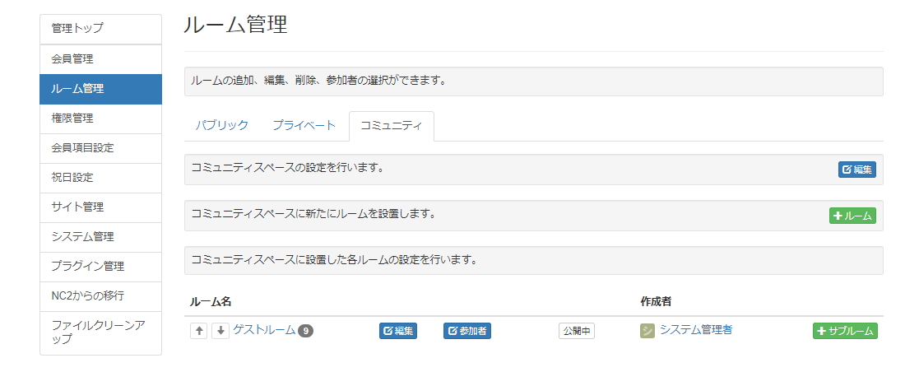This screenshot has width=905, height=372.
Task: Switch to the プライベート tab
Action: tap(304, 125)
